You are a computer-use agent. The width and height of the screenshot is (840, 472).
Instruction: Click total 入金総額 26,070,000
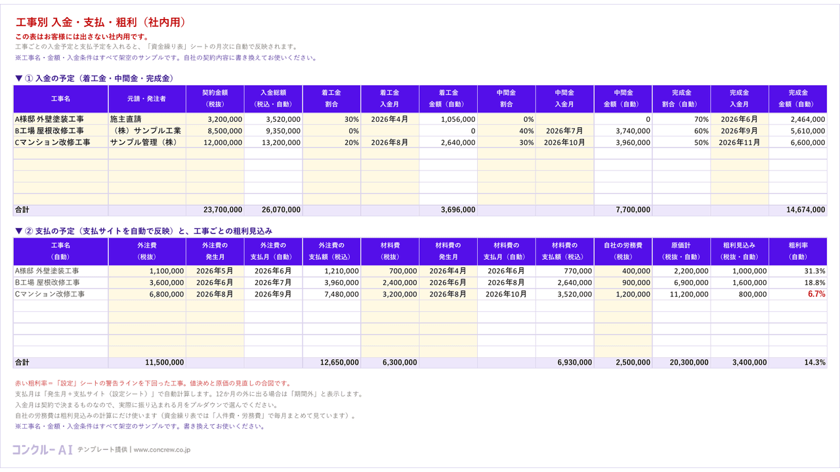(x=273, y=210)
